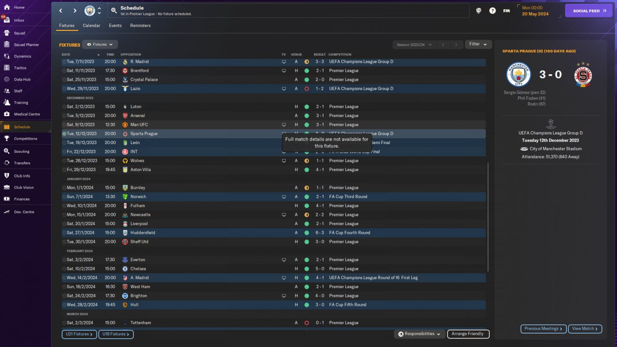Open the Dev. Centre
617x347 pixels.
25,212
